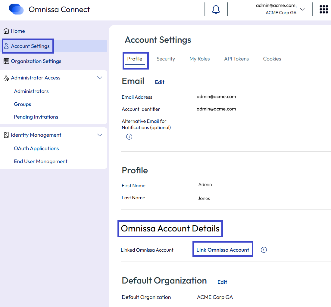Show info next to Link Omnissa Account
Viewport: 331px width, 307px height.
point(264,250)
